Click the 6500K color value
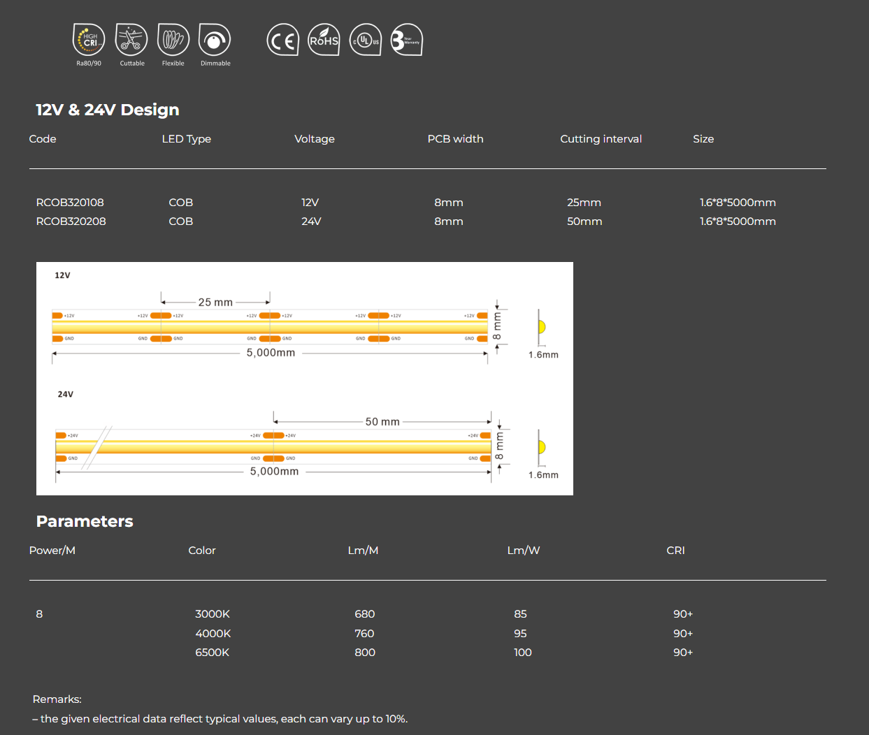Image resolution: width=869 pixels, height=735 pixels. (213, 653)
